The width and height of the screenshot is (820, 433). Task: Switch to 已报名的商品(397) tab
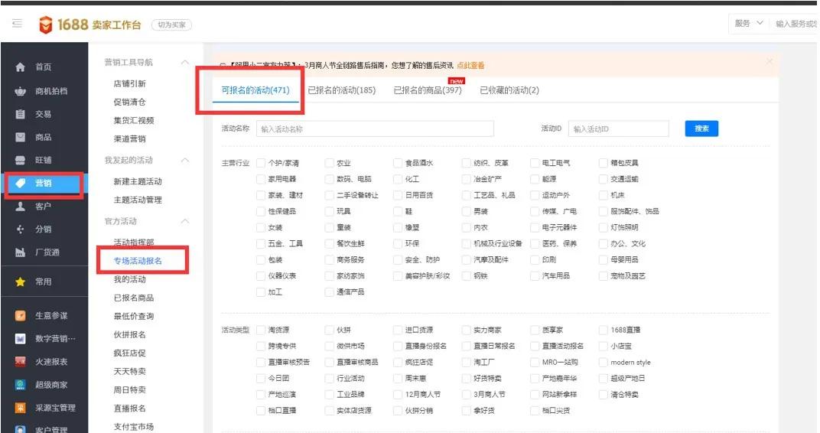pos(428,90)
